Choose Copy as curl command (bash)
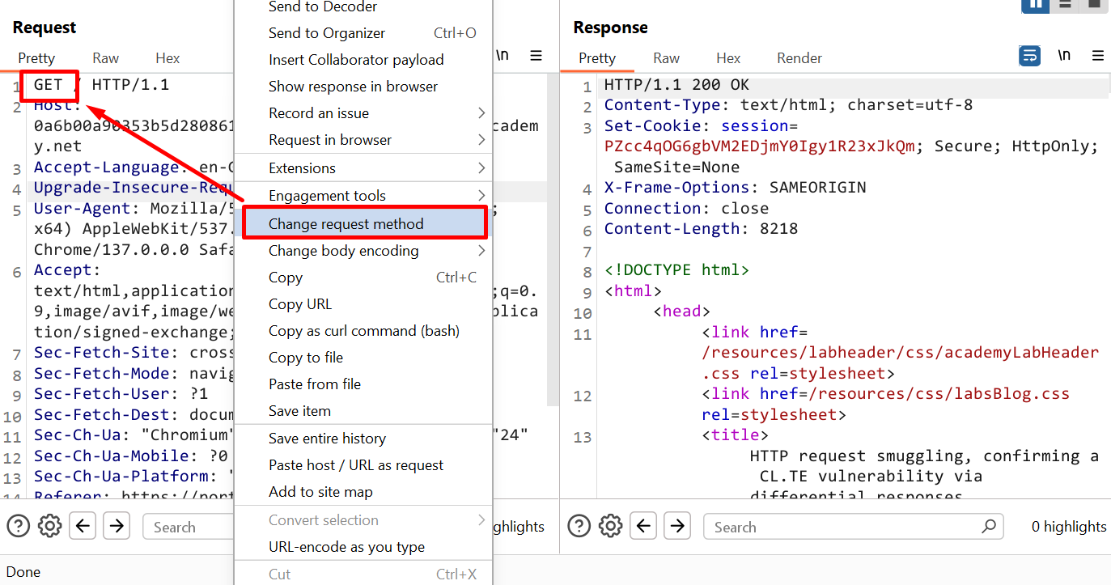1111x585 pixels. pyautogui.click(x=363, y=331)
